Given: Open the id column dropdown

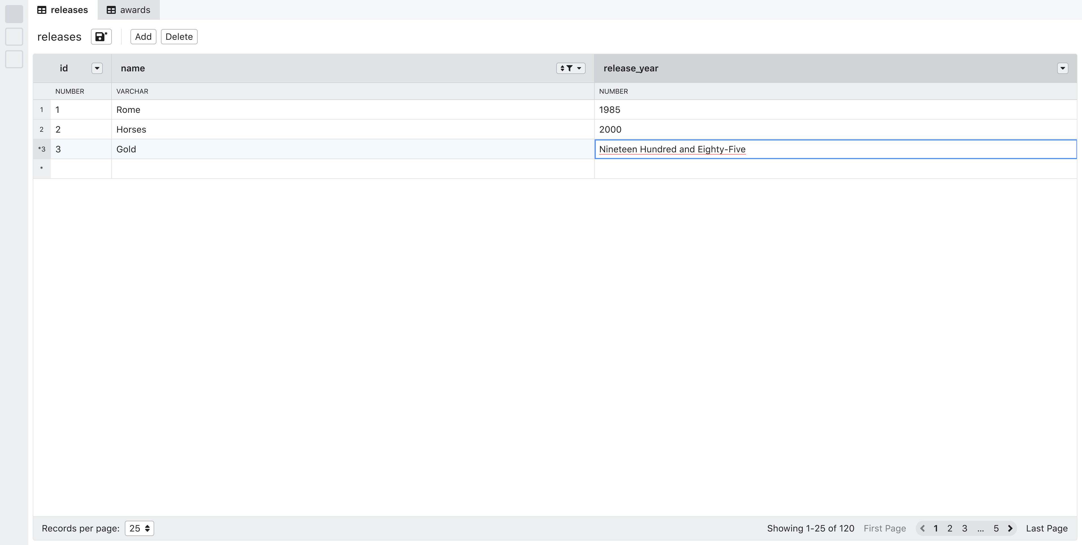Looking at the screenshot, I should pyautogui.click(x=97, y=68).
